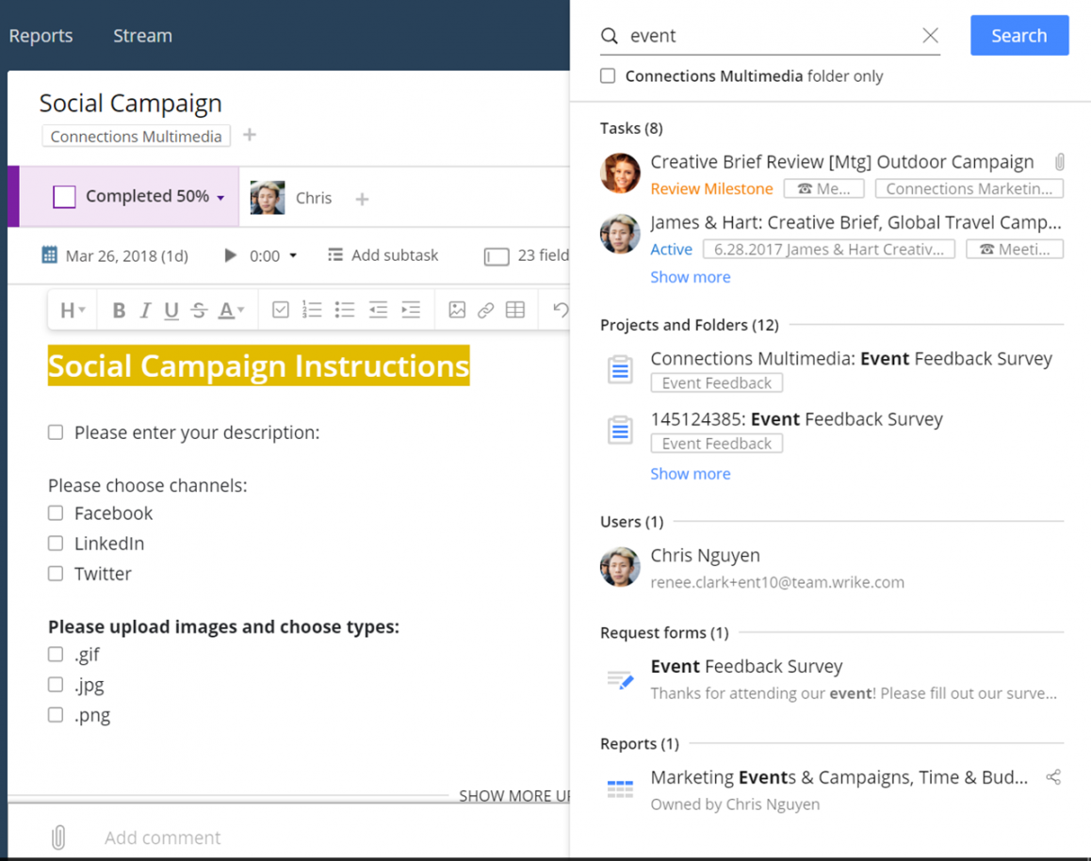The width and height of the screenshot is (1091, 861).
Task: Show more projects and folders results
Action: (x=691, y=474)
